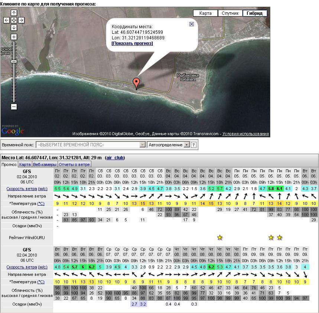Screen dimensions: 319x313
Task: Pan the map right with arrow button
Action: click(21, 20)
